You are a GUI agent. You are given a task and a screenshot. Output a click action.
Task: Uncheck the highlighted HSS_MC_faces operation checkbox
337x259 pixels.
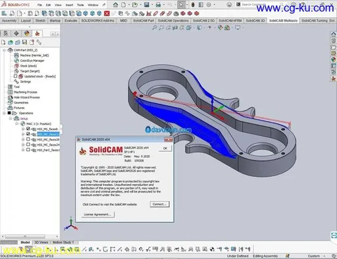[x=28, y=134]
